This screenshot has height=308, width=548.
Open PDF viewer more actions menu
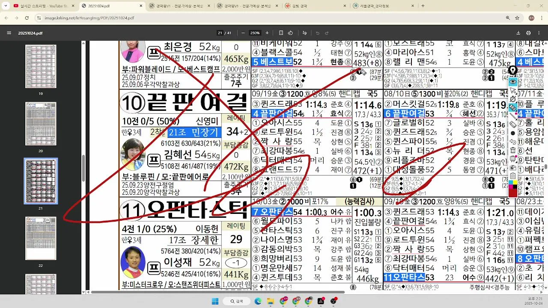pos(538,33)
